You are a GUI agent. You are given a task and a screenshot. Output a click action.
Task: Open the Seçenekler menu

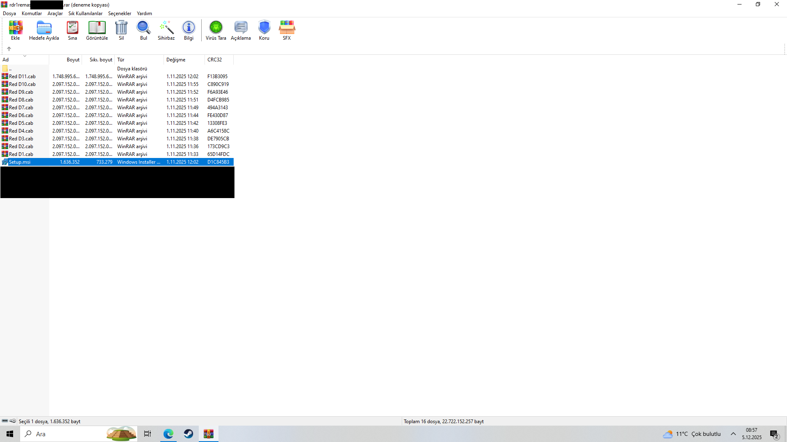pos(119,14)
